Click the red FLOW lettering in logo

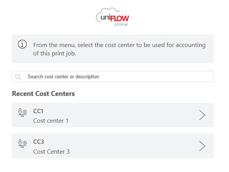coord(119,18)
